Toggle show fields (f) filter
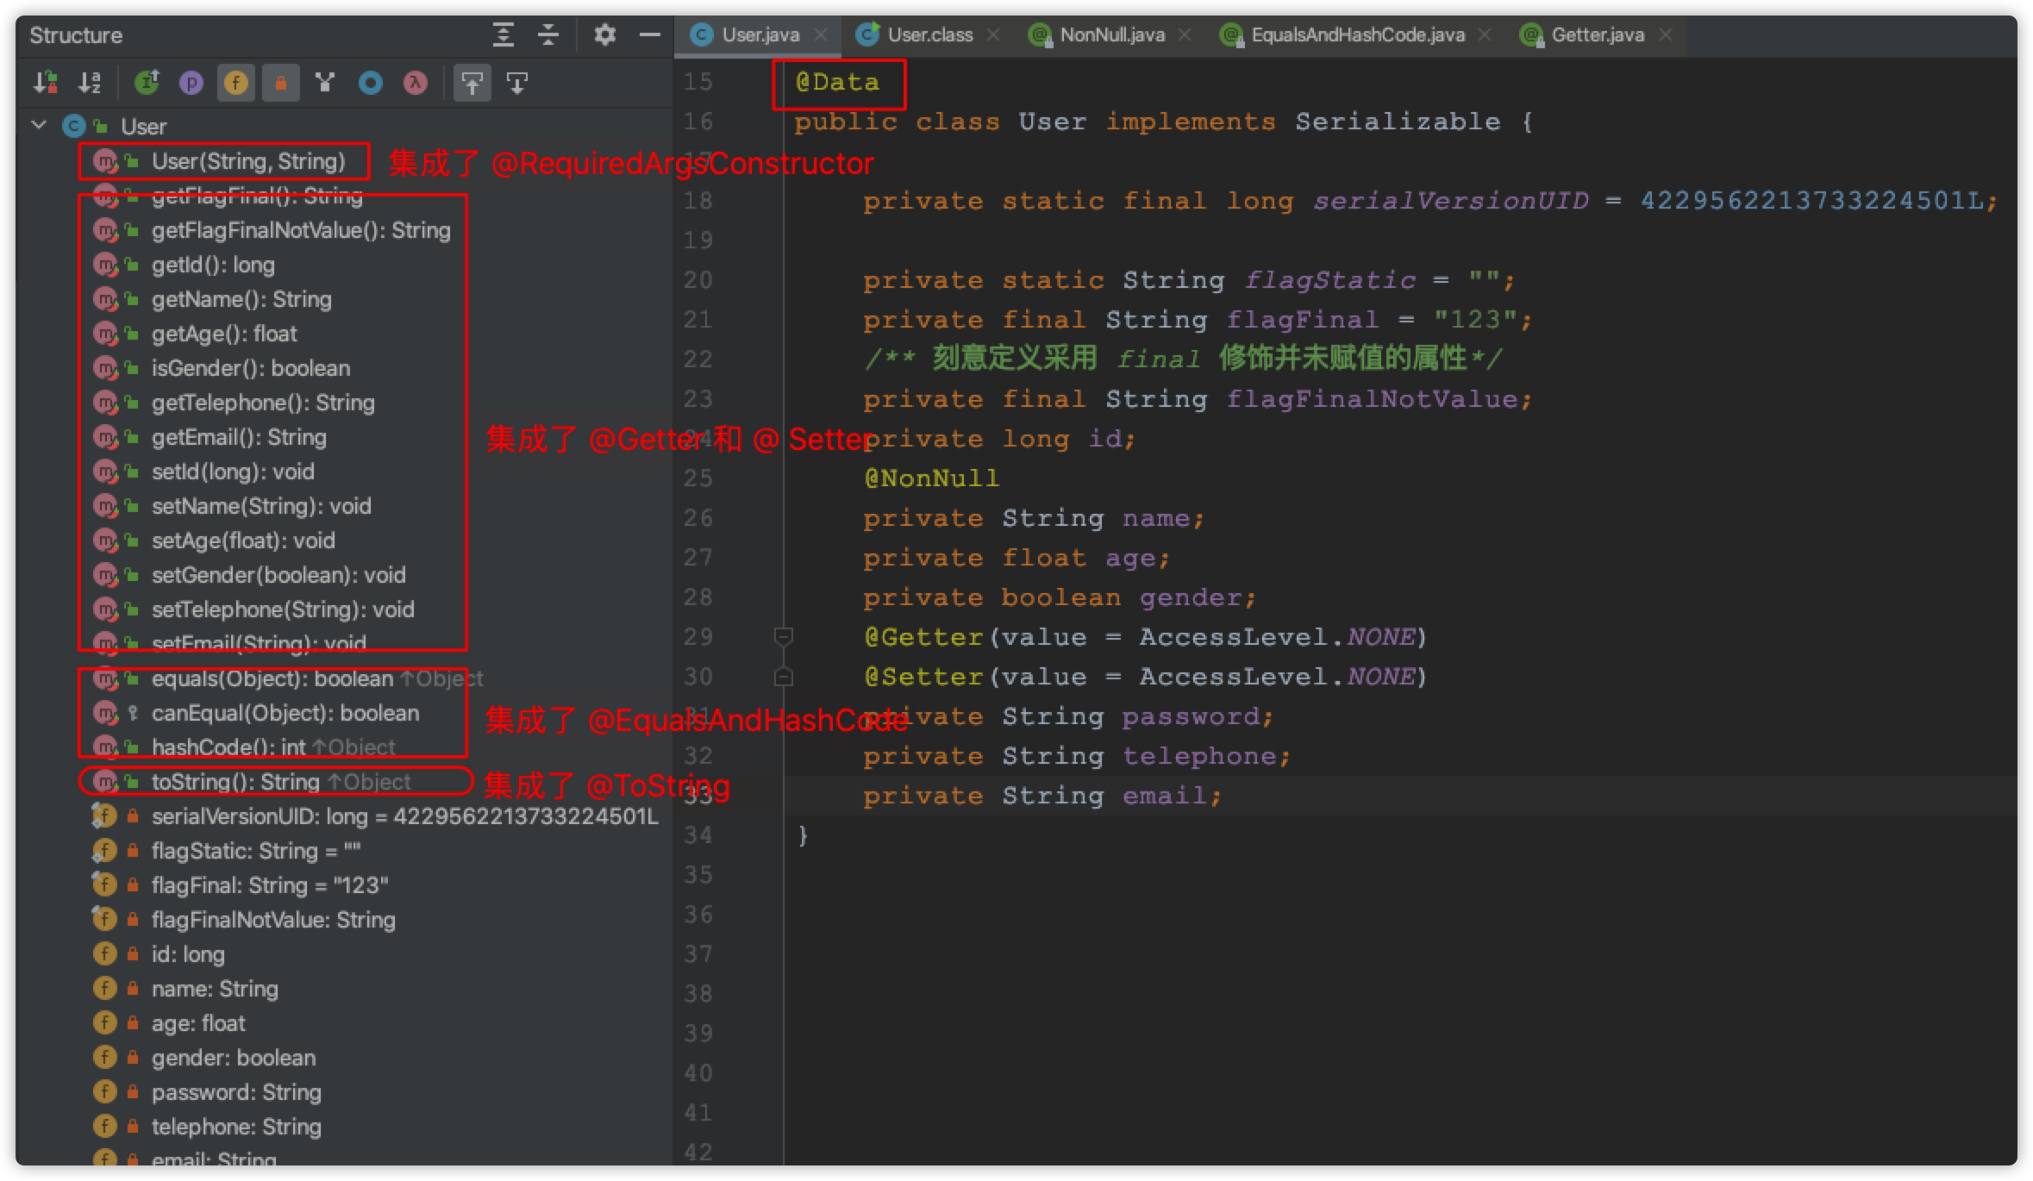 tap(236, 83)
